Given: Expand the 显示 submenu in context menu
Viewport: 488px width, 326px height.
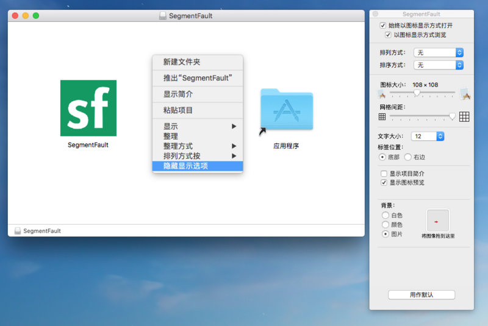Looking at the screenshot, I should point(198,126).
